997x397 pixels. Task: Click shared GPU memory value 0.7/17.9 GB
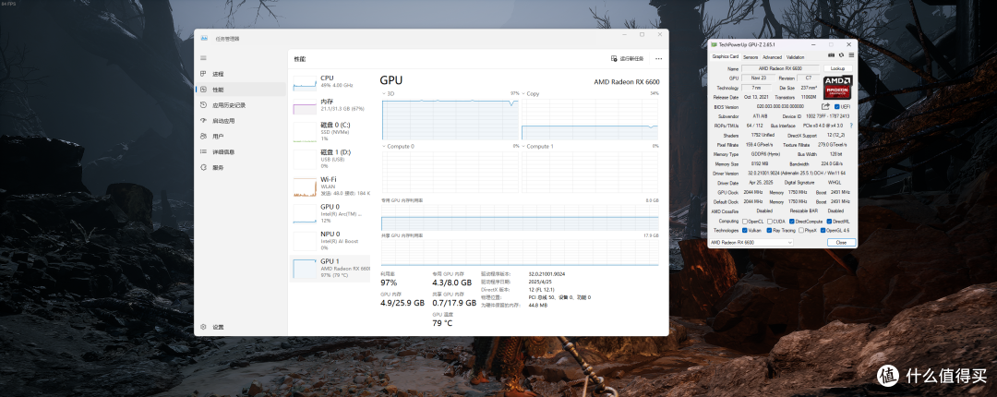point(454,303)
